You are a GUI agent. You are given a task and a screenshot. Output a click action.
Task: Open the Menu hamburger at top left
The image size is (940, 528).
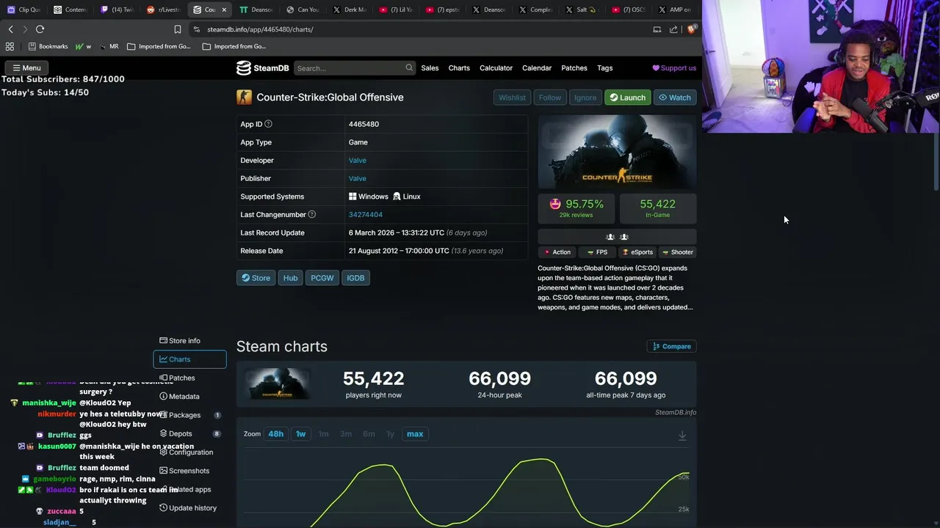[26, 67]
